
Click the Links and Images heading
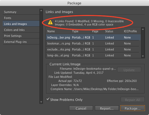pyautogui.click(x=59, y=12)
